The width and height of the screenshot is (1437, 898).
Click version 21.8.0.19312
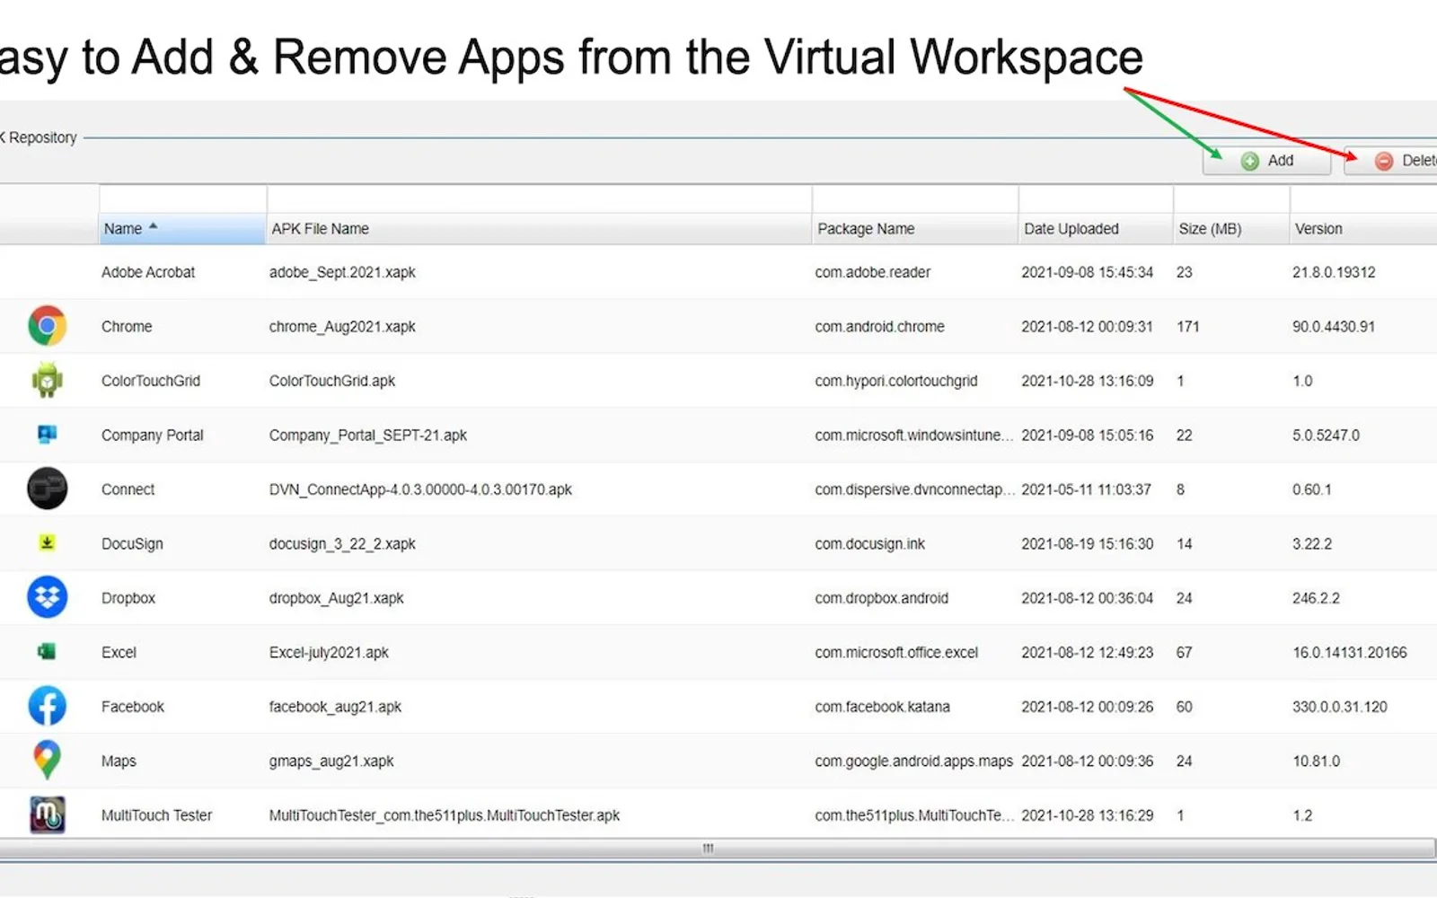tap(1334, 272)
